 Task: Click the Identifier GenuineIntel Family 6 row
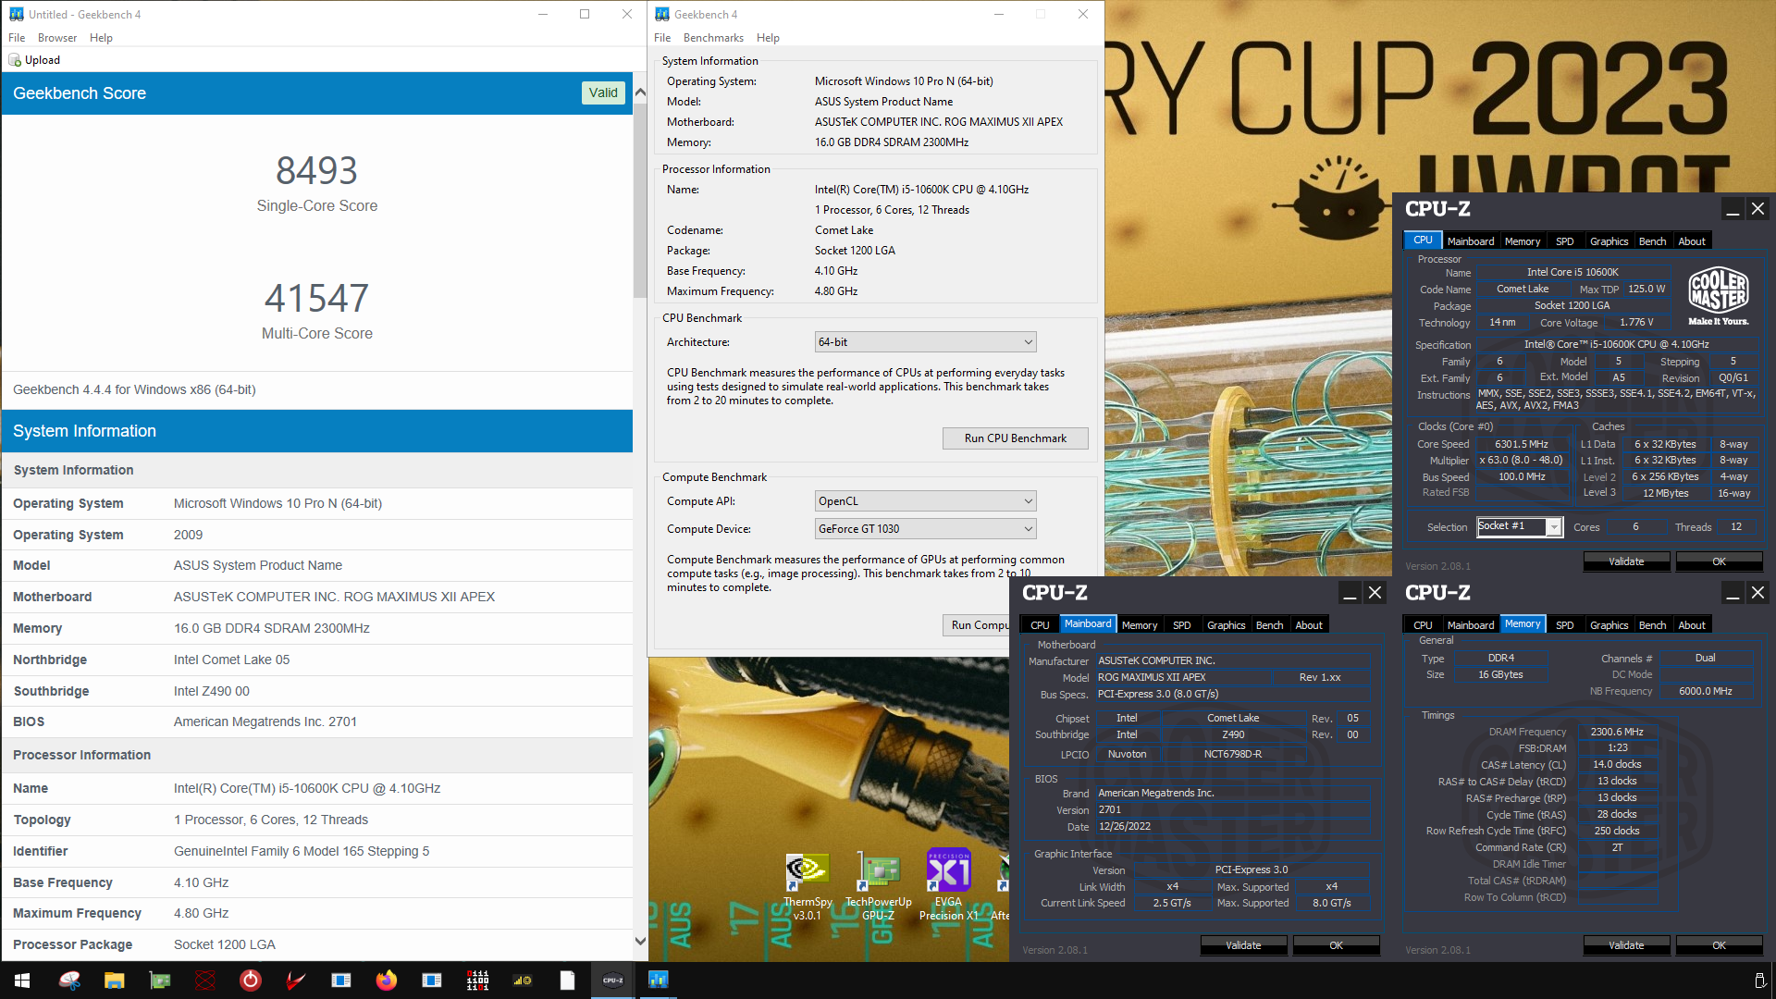click(x=317, y=851)
